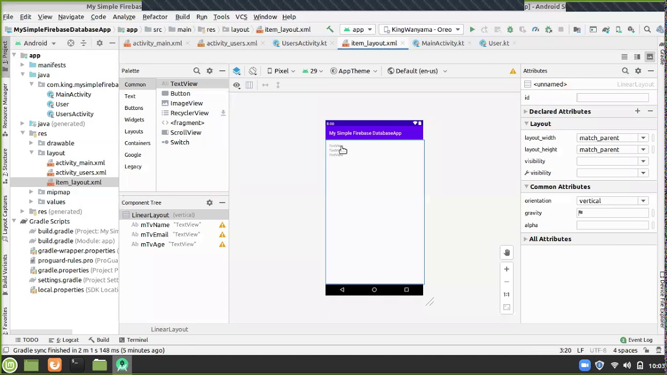Viewport: 667px width, 375px height.
Task: Start debugging with the Debug bug icon
Action: [x=510, y=30]
